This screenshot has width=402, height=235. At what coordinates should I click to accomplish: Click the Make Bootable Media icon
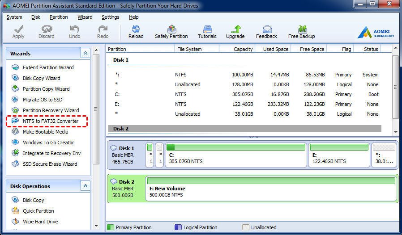15,132
